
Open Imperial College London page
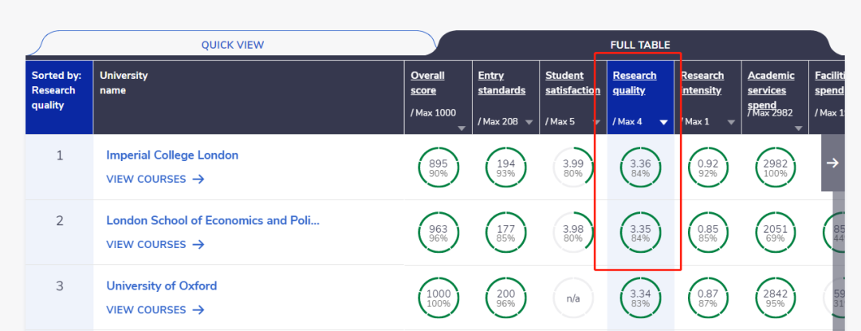[x=172, y=156]
